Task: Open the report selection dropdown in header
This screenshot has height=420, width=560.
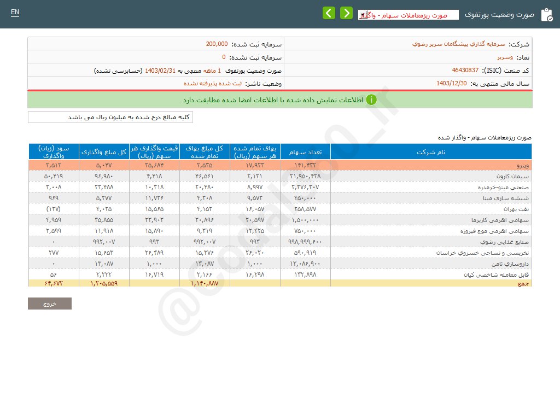Action: tap(408, 15)
